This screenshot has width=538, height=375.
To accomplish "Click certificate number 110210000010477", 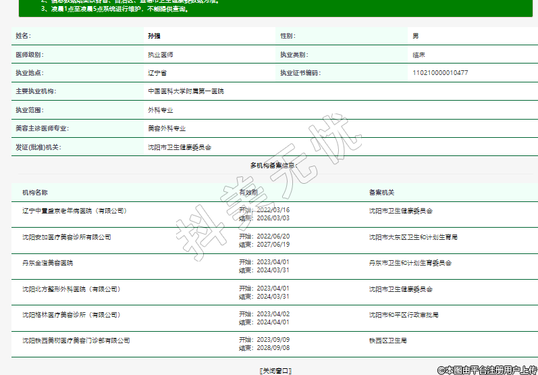I will [440, 72].
